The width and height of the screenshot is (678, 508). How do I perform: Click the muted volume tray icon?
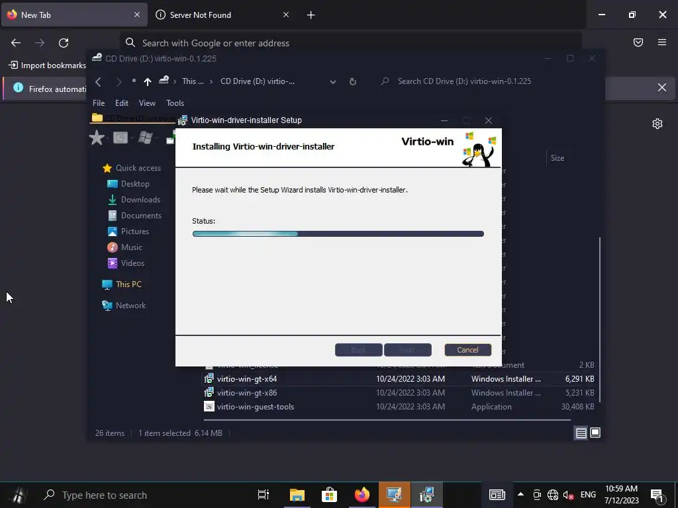click(x=568, y=495)
